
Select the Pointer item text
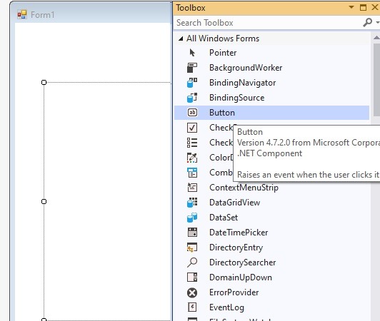[x=223, y=53]
